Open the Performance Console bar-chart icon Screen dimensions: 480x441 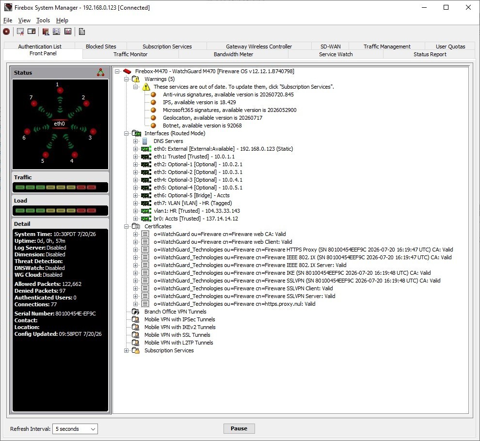click(68, 31)
